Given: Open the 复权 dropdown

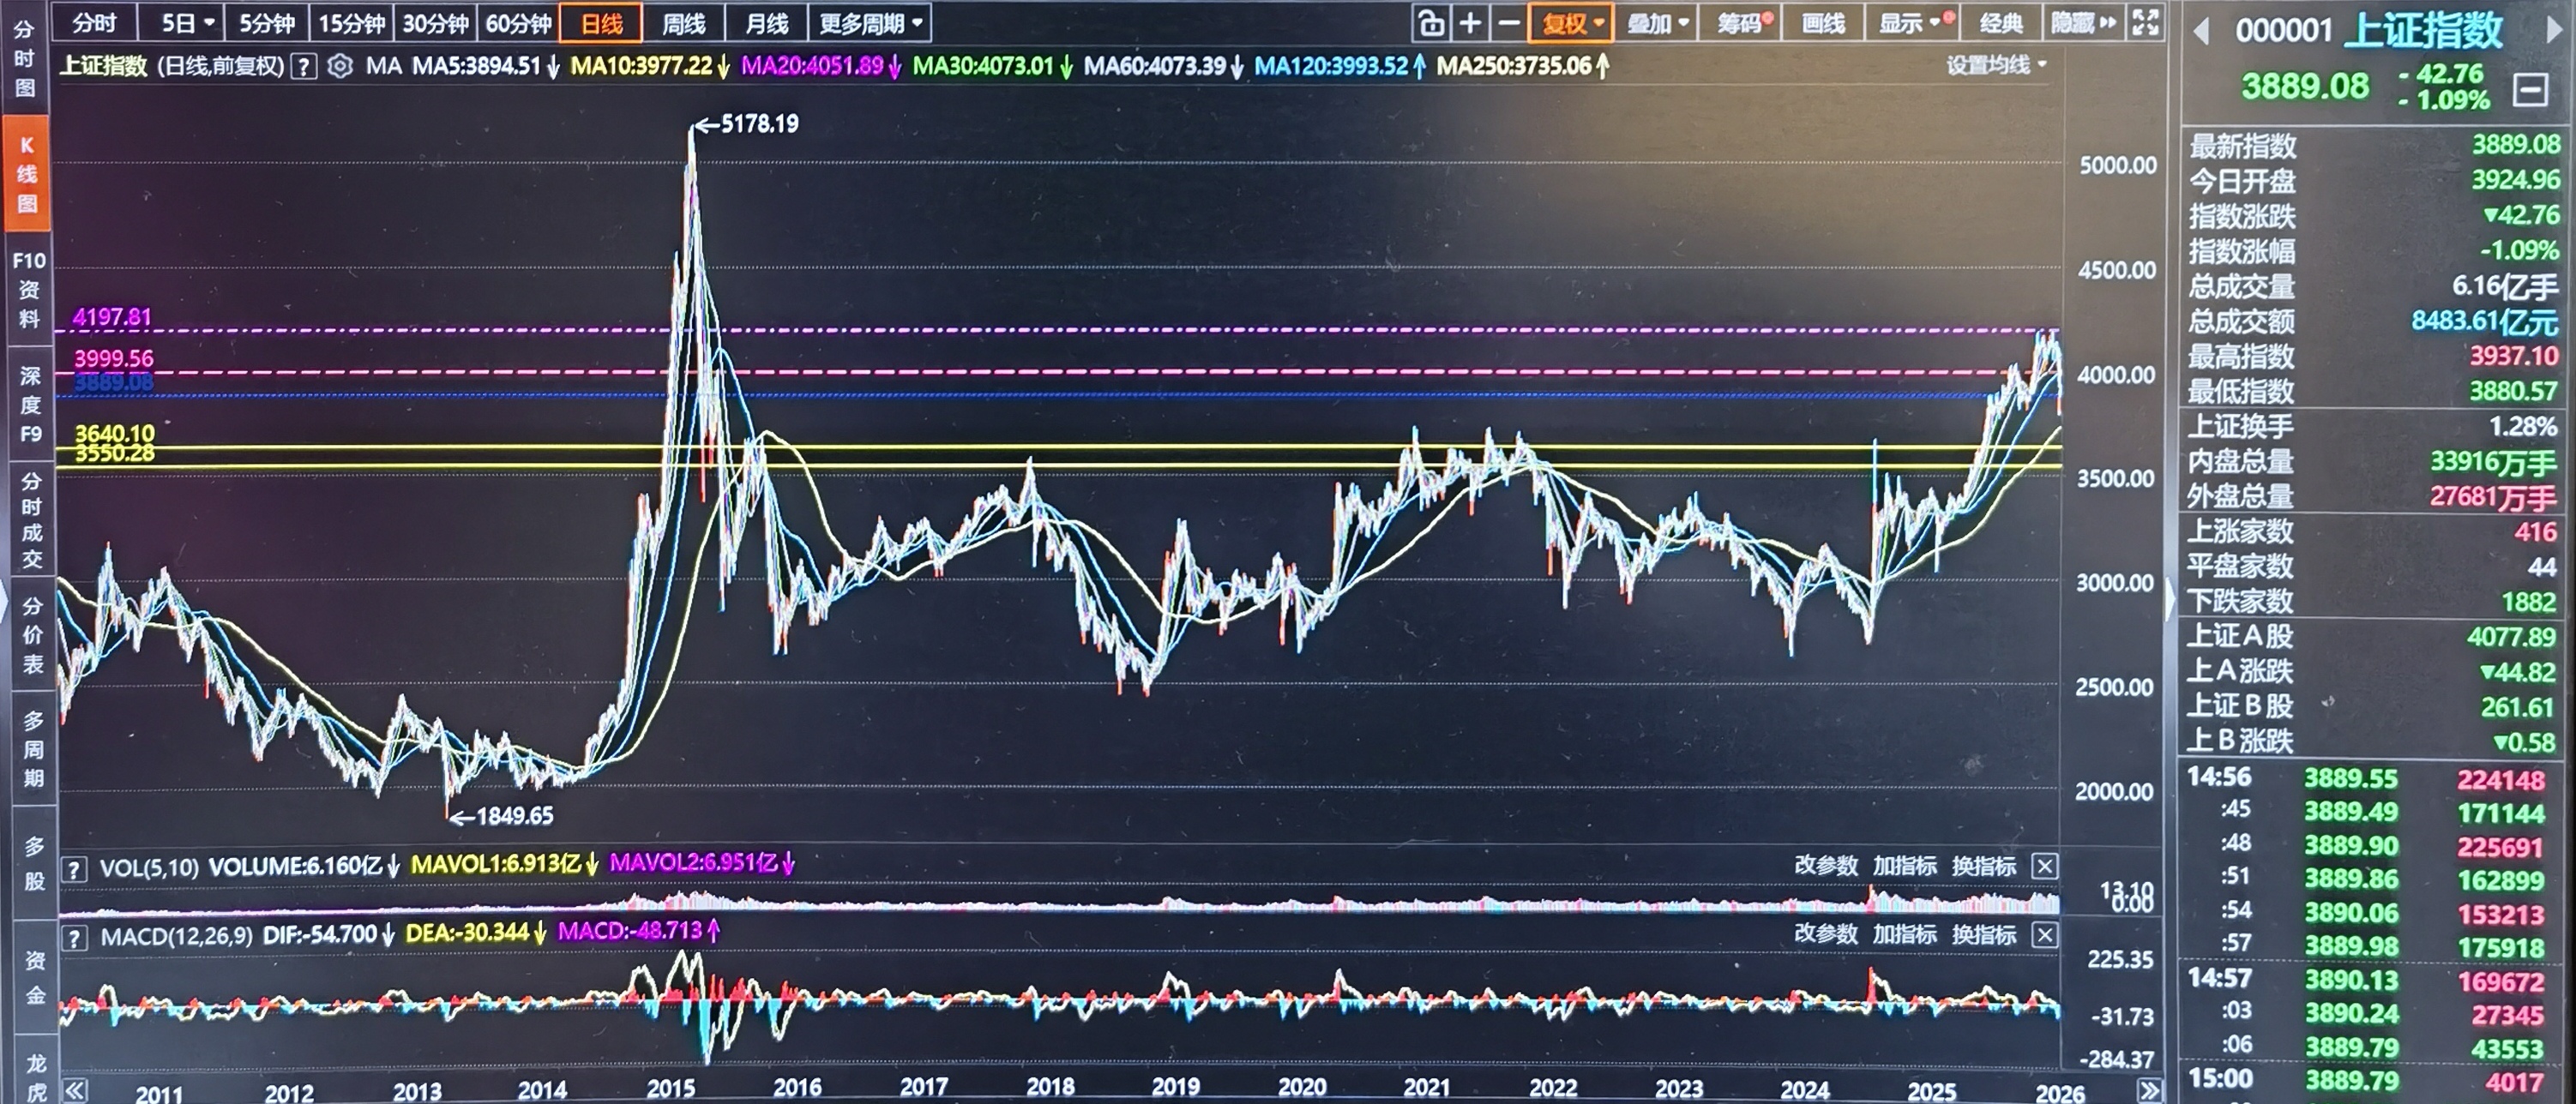Looking at the screenshot, I should 1571,23.
